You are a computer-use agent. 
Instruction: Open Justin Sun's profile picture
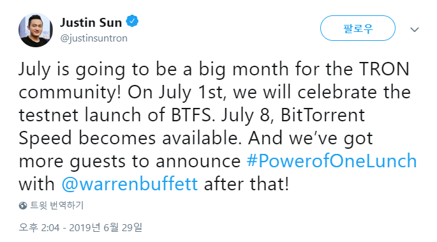pyautogui.click(x=35, y=30)
